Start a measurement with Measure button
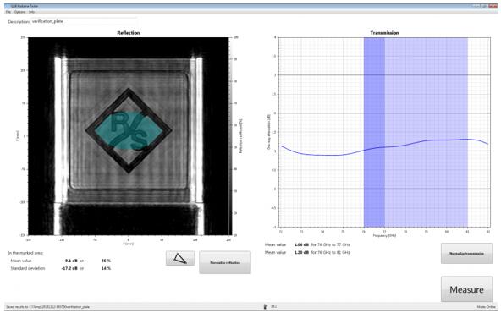501x313 pixels. tap(467, 289)
